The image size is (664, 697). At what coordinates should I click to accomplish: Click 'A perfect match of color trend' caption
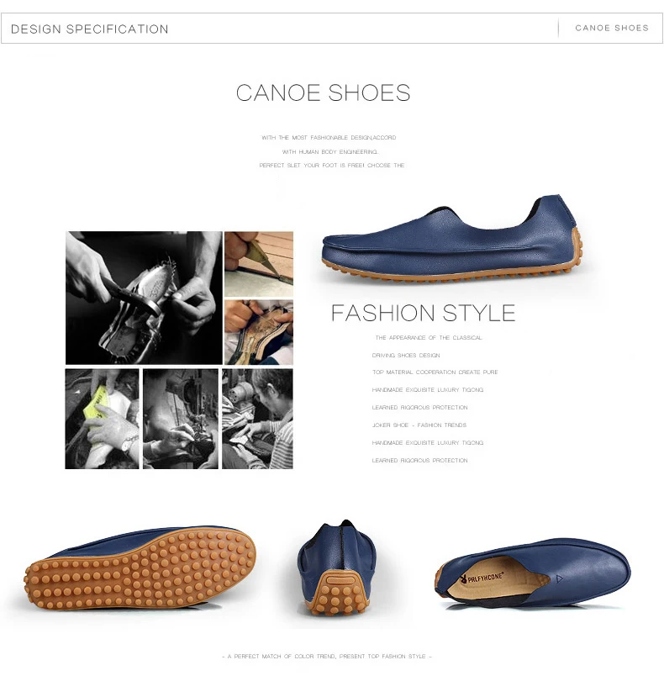(x=327, y=656)
